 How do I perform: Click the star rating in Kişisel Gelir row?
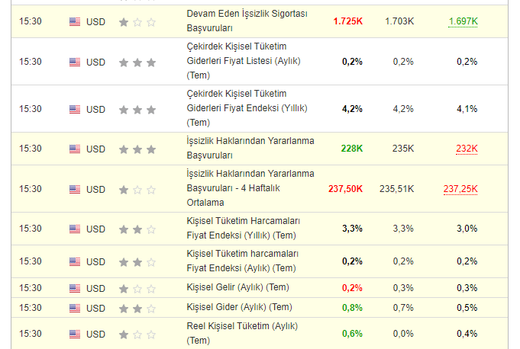[137, 289]
